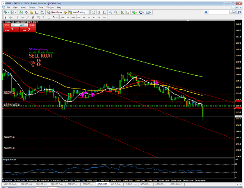Click the BUY 1317.2 button

[x=28, y=30]
